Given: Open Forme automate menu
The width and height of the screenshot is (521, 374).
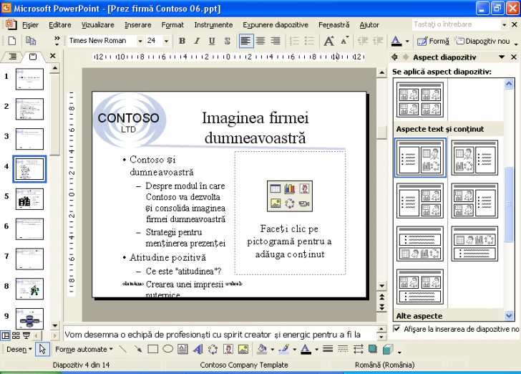Looking at the screenshot, I should tap(84, 350).
